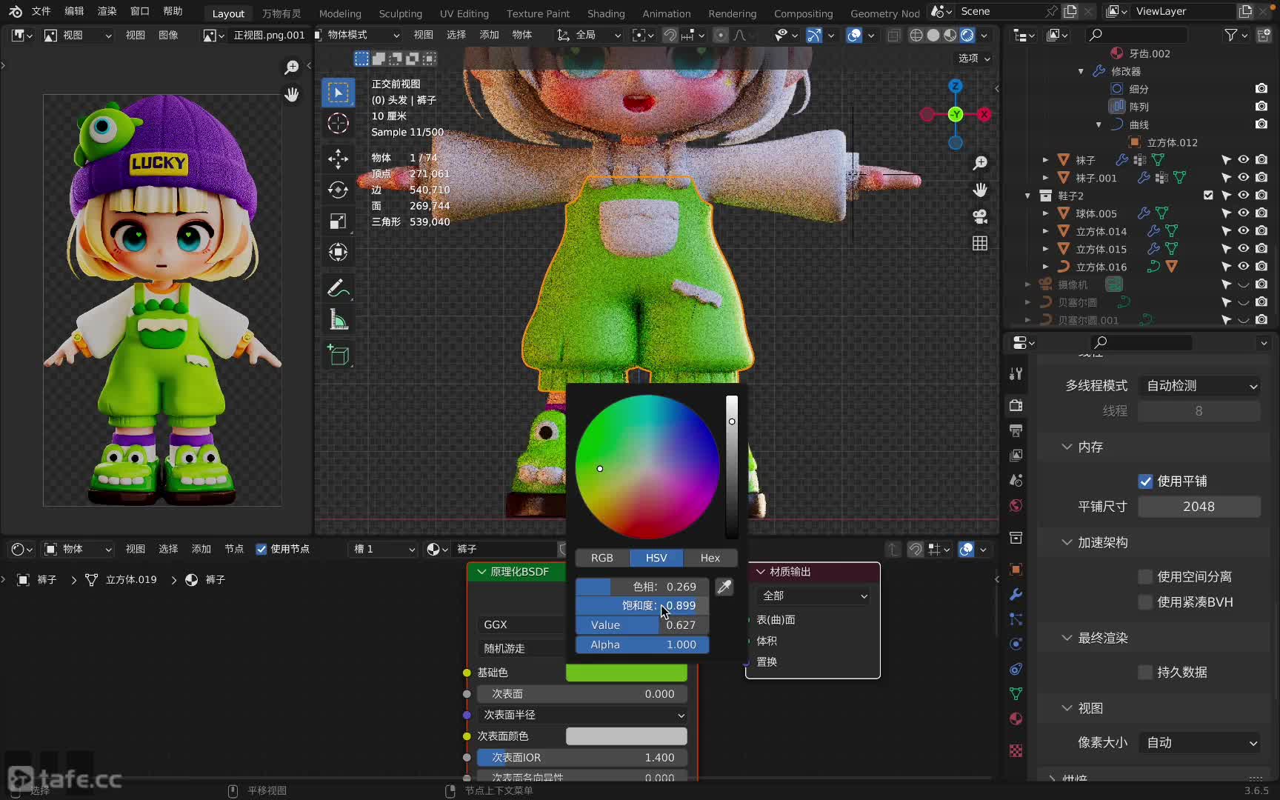Image resolution: width=1280 pixels, height=800 pixels.
Task: Open 次表面半径 dropdown in BSDF node
Action: (x=582, y=715)
